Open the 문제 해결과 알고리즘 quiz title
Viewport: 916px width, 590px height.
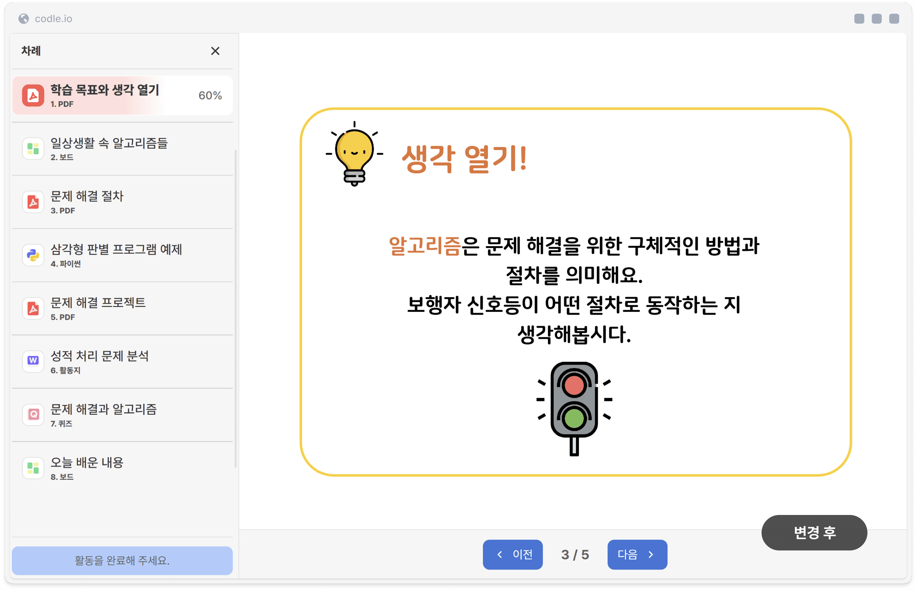click(x=103, y=409)
